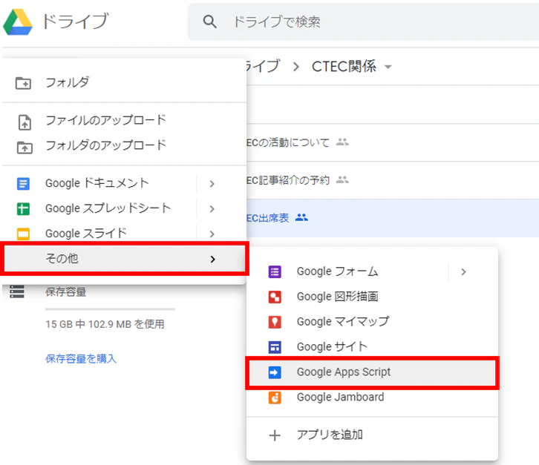Open the その他 menu item
This screenshot has height=465, width=539.
click(x=125, y=259)
